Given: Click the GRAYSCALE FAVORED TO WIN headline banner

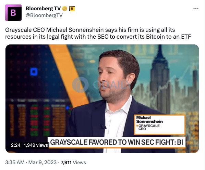Looking at the screenshot, I should [117, 142].
